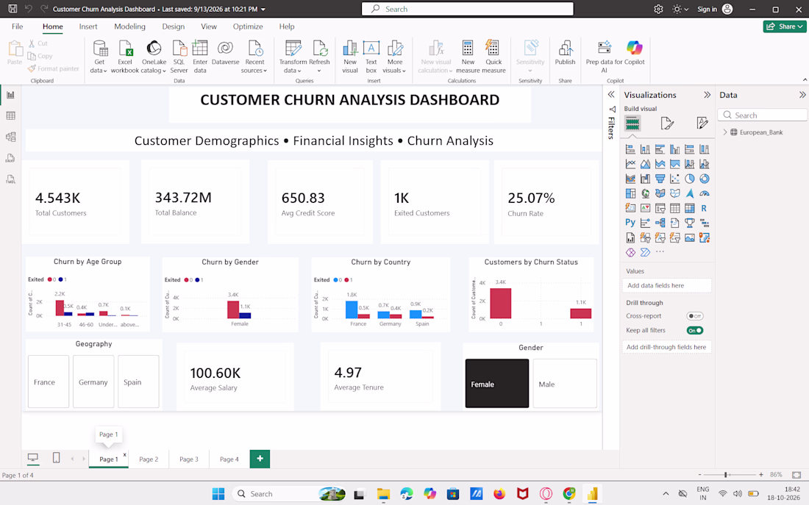809x505 pixels.
Task: Adjust the zoom slider handle
Action: click(x=725, y=475)
